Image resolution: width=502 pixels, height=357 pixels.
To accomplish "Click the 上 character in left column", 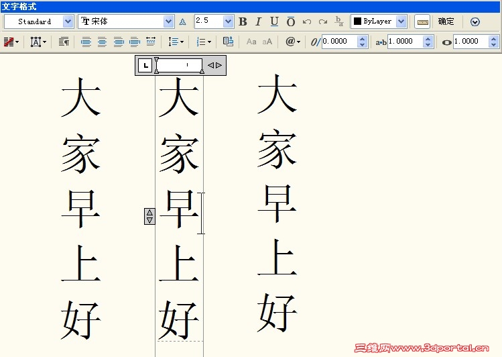I will point(80,264).
